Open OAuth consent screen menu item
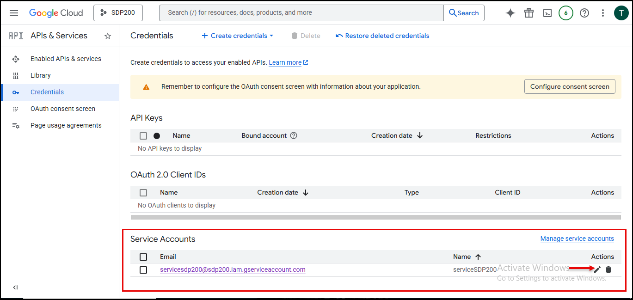633x300 pixels. click(x=63, y=109)
